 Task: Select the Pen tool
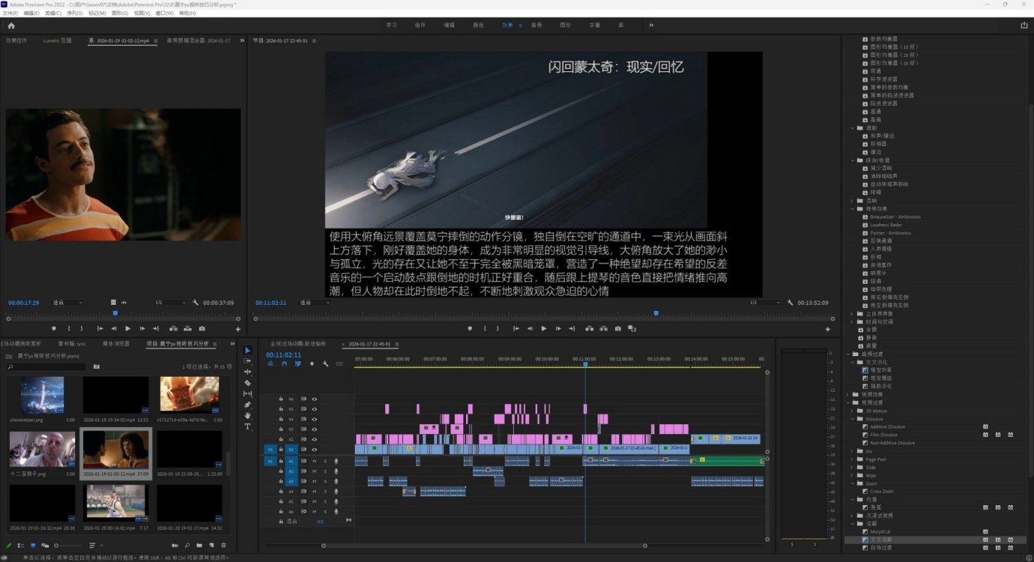pos(247,405)
